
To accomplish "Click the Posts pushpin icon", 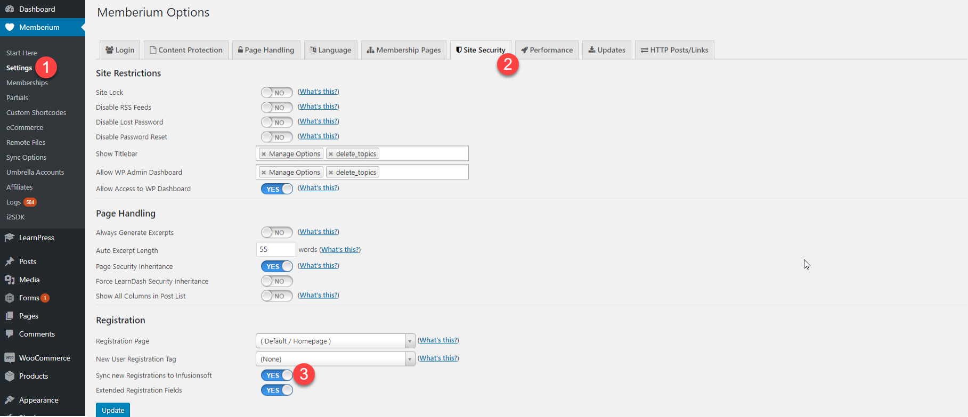I will point(10,261).
